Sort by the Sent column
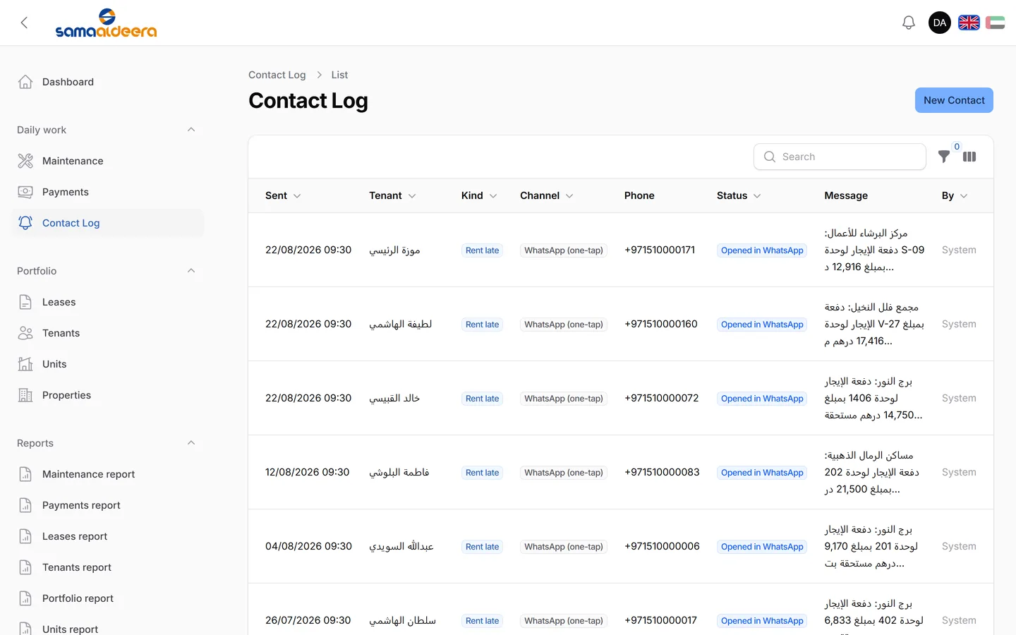The width and height of the screenshot is (1016, 635). tap(283, 195)
